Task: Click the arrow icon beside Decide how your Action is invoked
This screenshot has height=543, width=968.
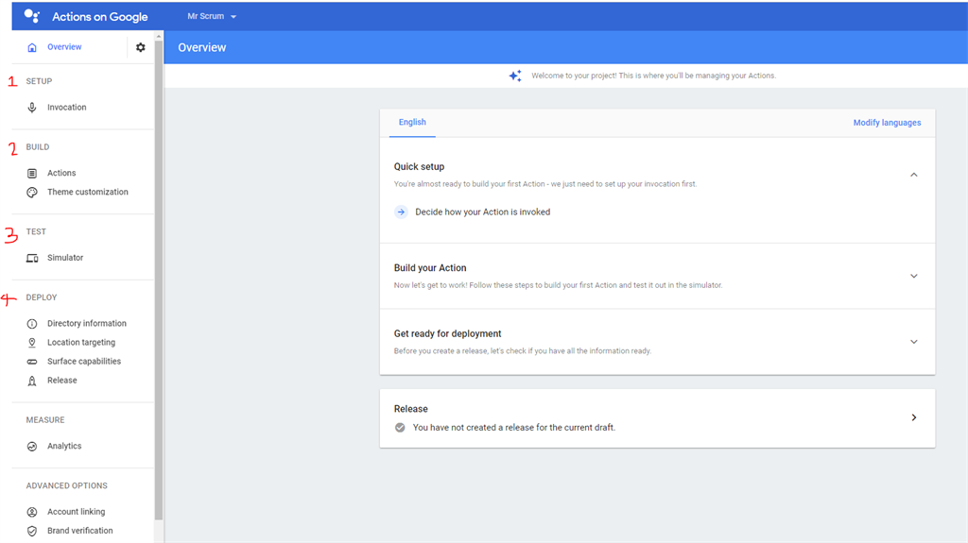Action: pos(401,212)
